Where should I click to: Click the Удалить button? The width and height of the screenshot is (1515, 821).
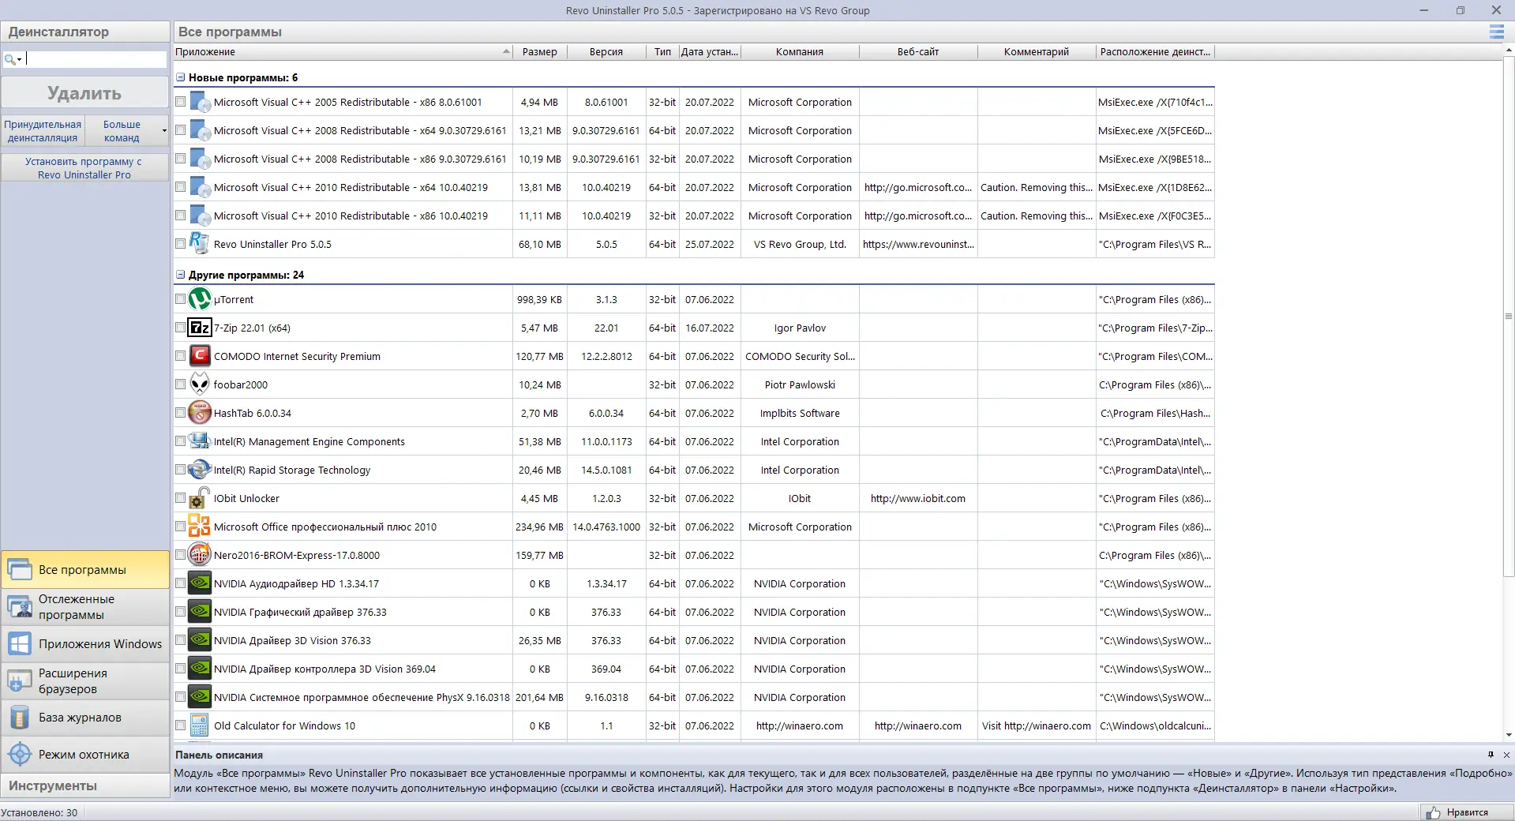(84, 93)
